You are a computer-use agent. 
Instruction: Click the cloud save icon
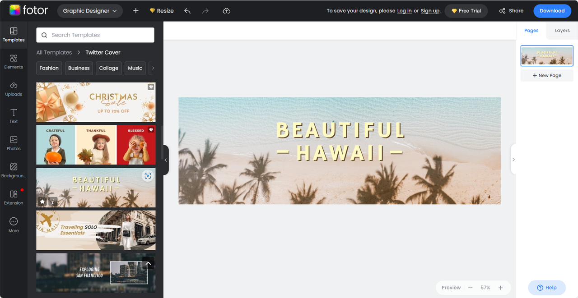point(227,11)
